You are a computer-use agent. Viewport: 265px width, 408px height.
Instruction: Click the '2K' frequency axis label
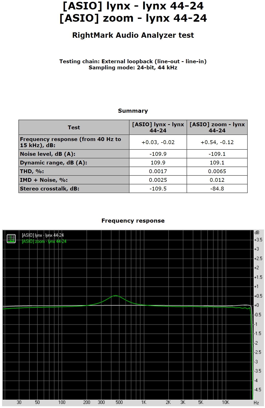pos(168,402)
